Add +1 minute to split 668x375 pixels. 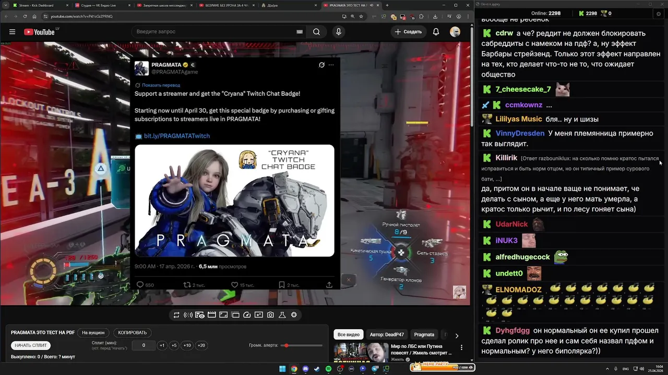click(x=162, y=345)
